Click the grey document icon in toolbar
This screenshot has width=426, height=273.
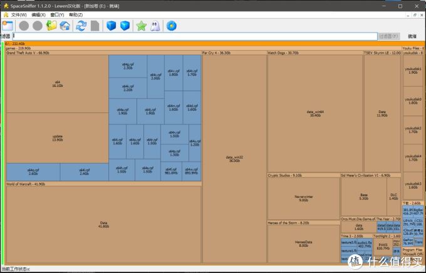pyautogui.click(x=95, y=26)
